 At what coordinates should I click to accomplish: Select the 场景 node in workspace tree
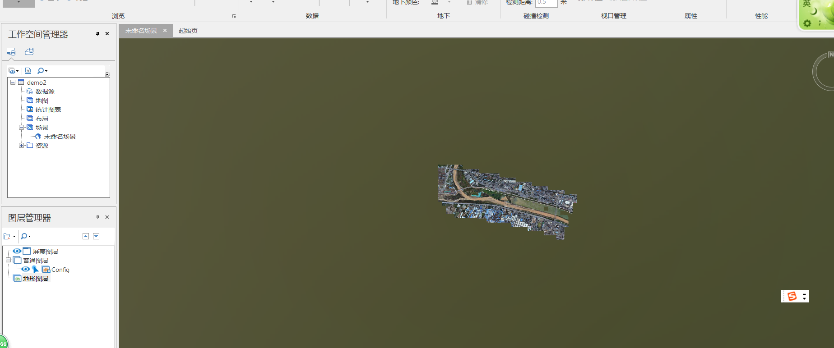click(42, 128)
